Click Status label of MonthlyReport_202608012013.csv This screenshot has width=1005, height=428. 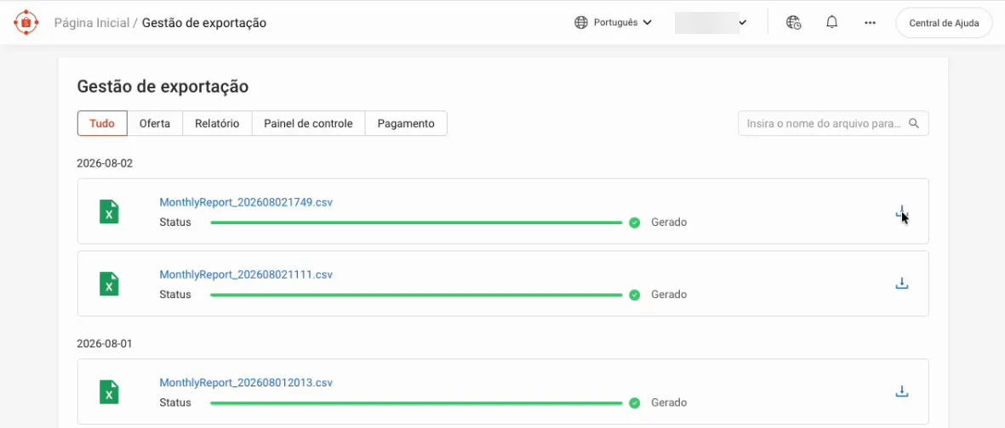175,403
